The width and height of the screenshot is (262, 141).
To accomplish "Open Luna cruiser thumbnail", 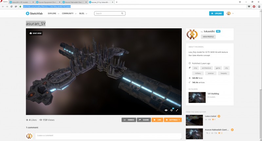I will pos(194,120).
